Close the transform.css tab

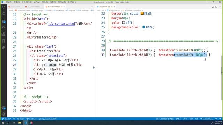pos(114,7)
